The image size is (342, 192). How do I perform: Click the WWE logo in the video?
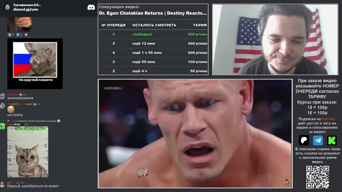[x=142, y=172]
